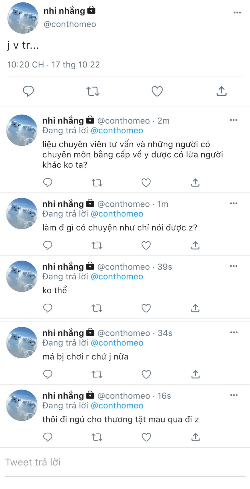Share the "làm đ gì có chuyện" tweet
This screenshot has height=489, width=250.
[x=195, y=245]
